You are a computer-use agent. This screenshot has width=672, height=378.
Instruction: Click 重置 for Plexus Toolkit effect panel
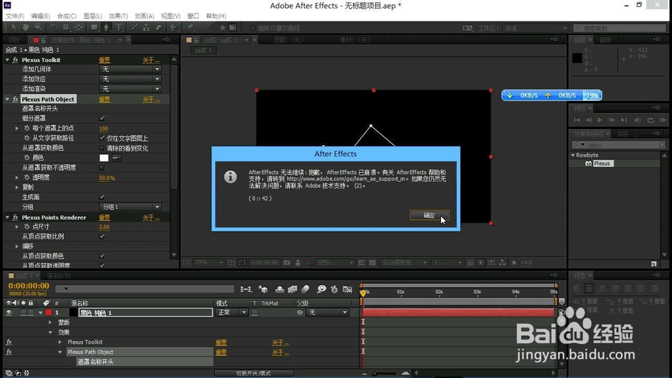(x=104, y=60)
